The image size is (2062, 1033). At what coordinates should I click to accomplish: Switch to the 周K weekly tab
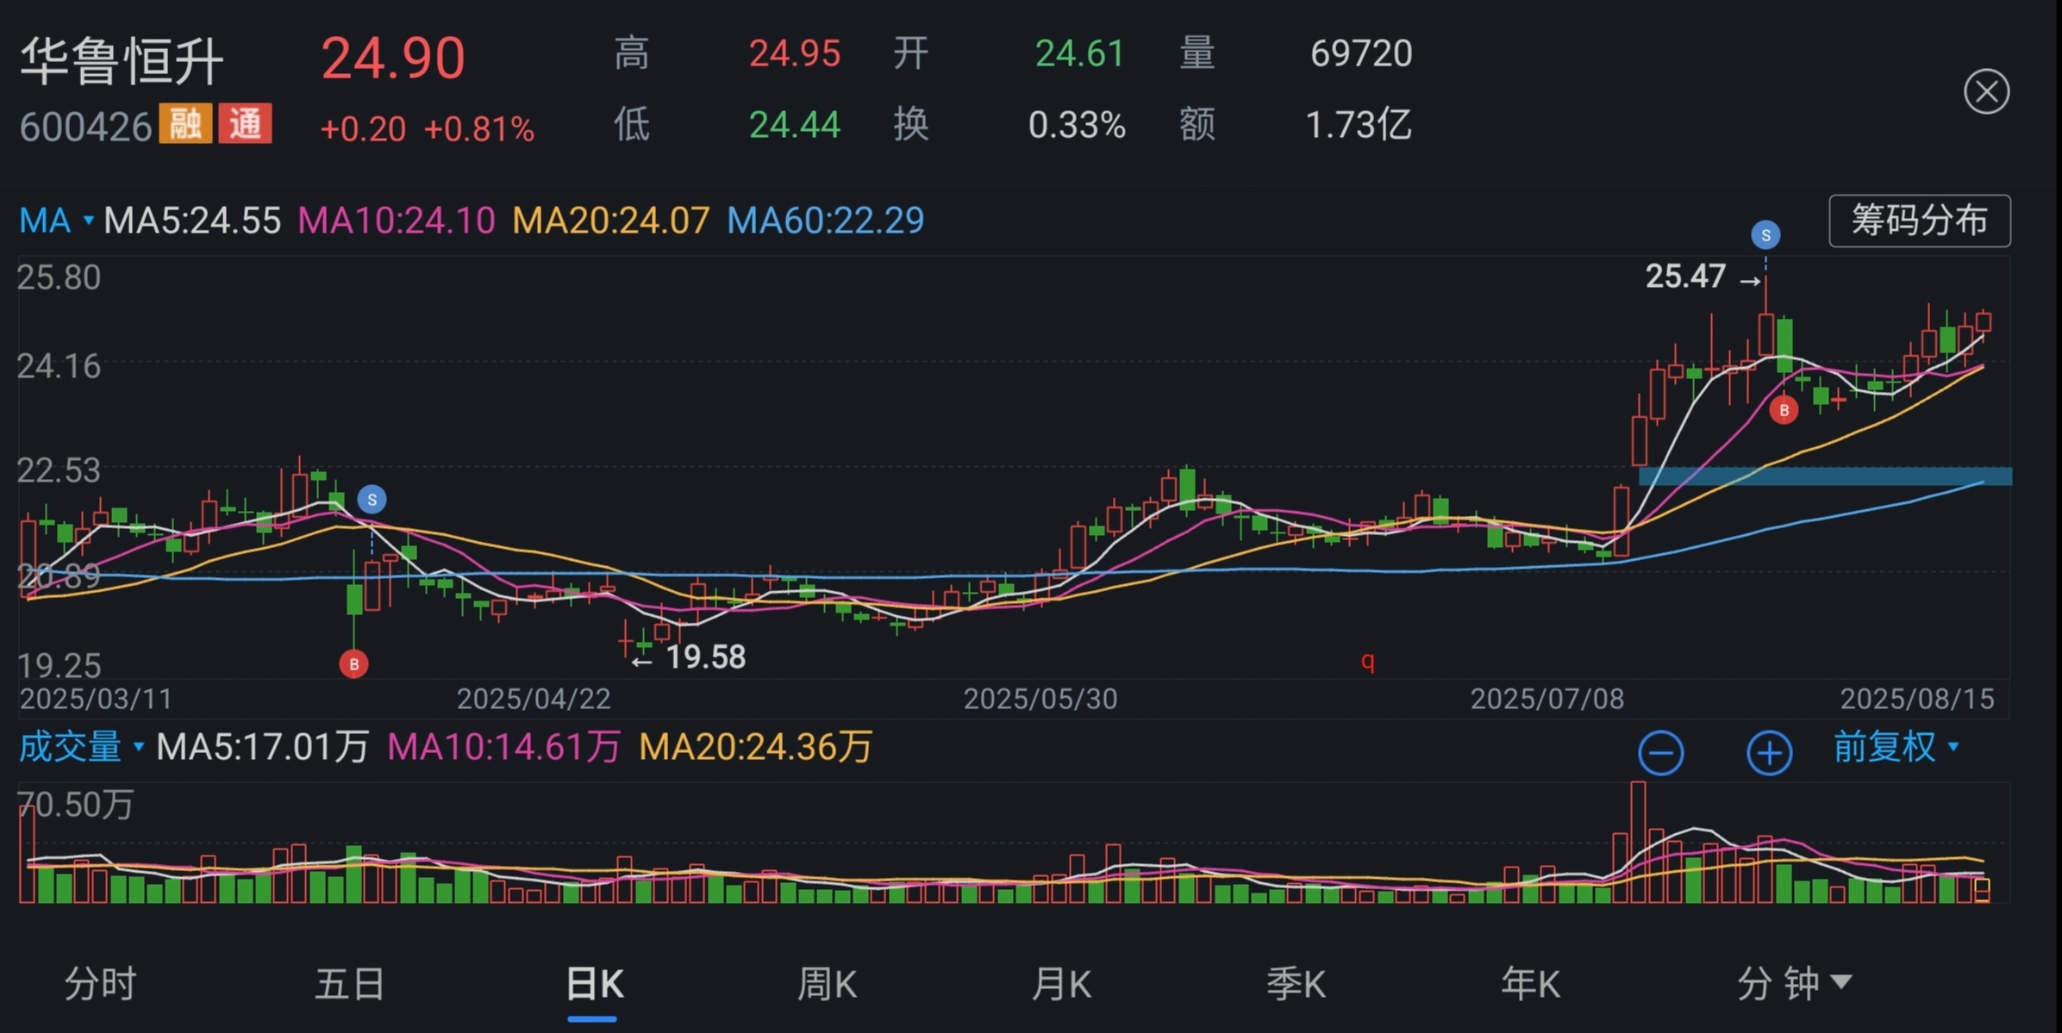click(827, 983)
